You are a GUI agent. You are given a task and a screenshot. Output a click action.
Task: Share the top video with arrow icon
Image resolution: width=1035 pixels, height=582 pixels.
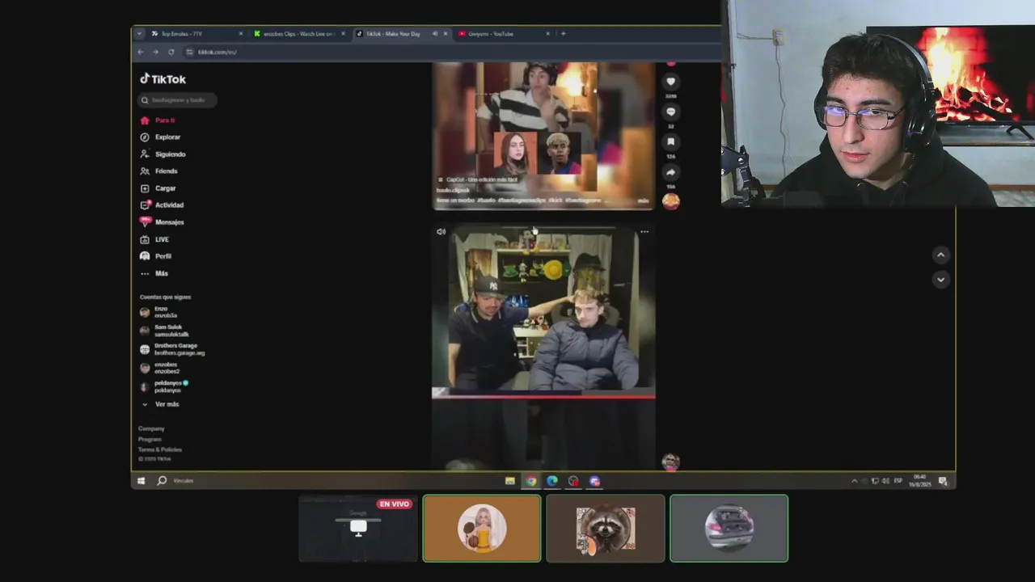[x=670, y=172]
